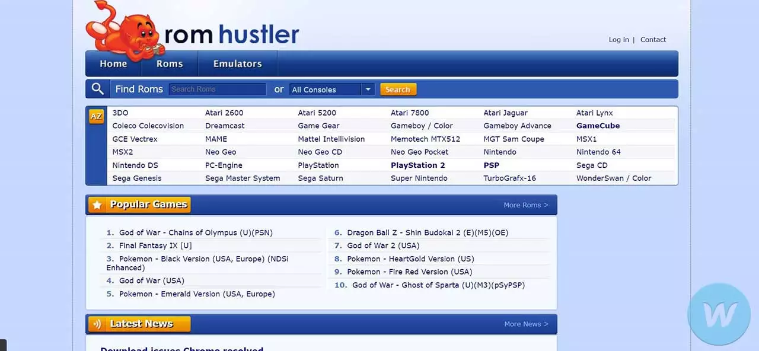The height and width of the screenshot is (351, 759).
Task: Click the Log in link
Action: [x=618, y=40]
